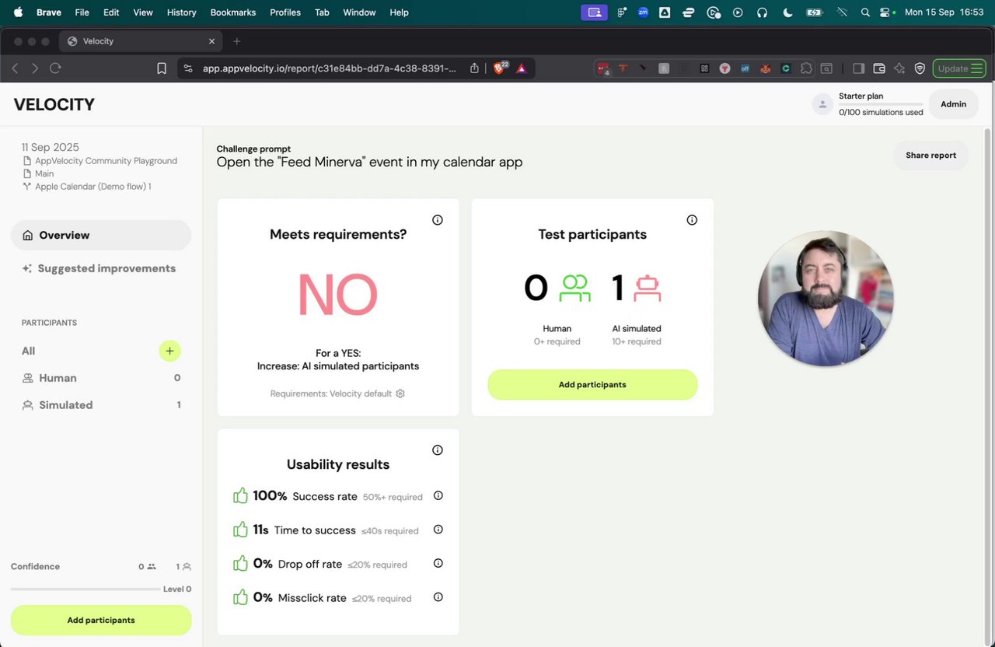Screen dimensions: 995x647
Task: Click thumbs-up icon beside 11s Time to success
Action: point(240,530)
